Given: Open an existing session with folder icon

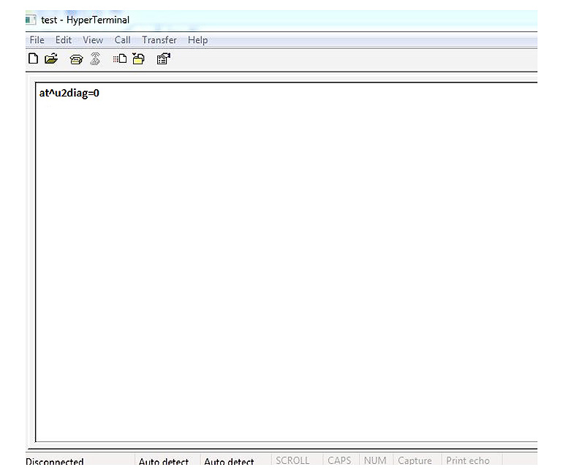Looking at the screenshot, I should (51, 58).
